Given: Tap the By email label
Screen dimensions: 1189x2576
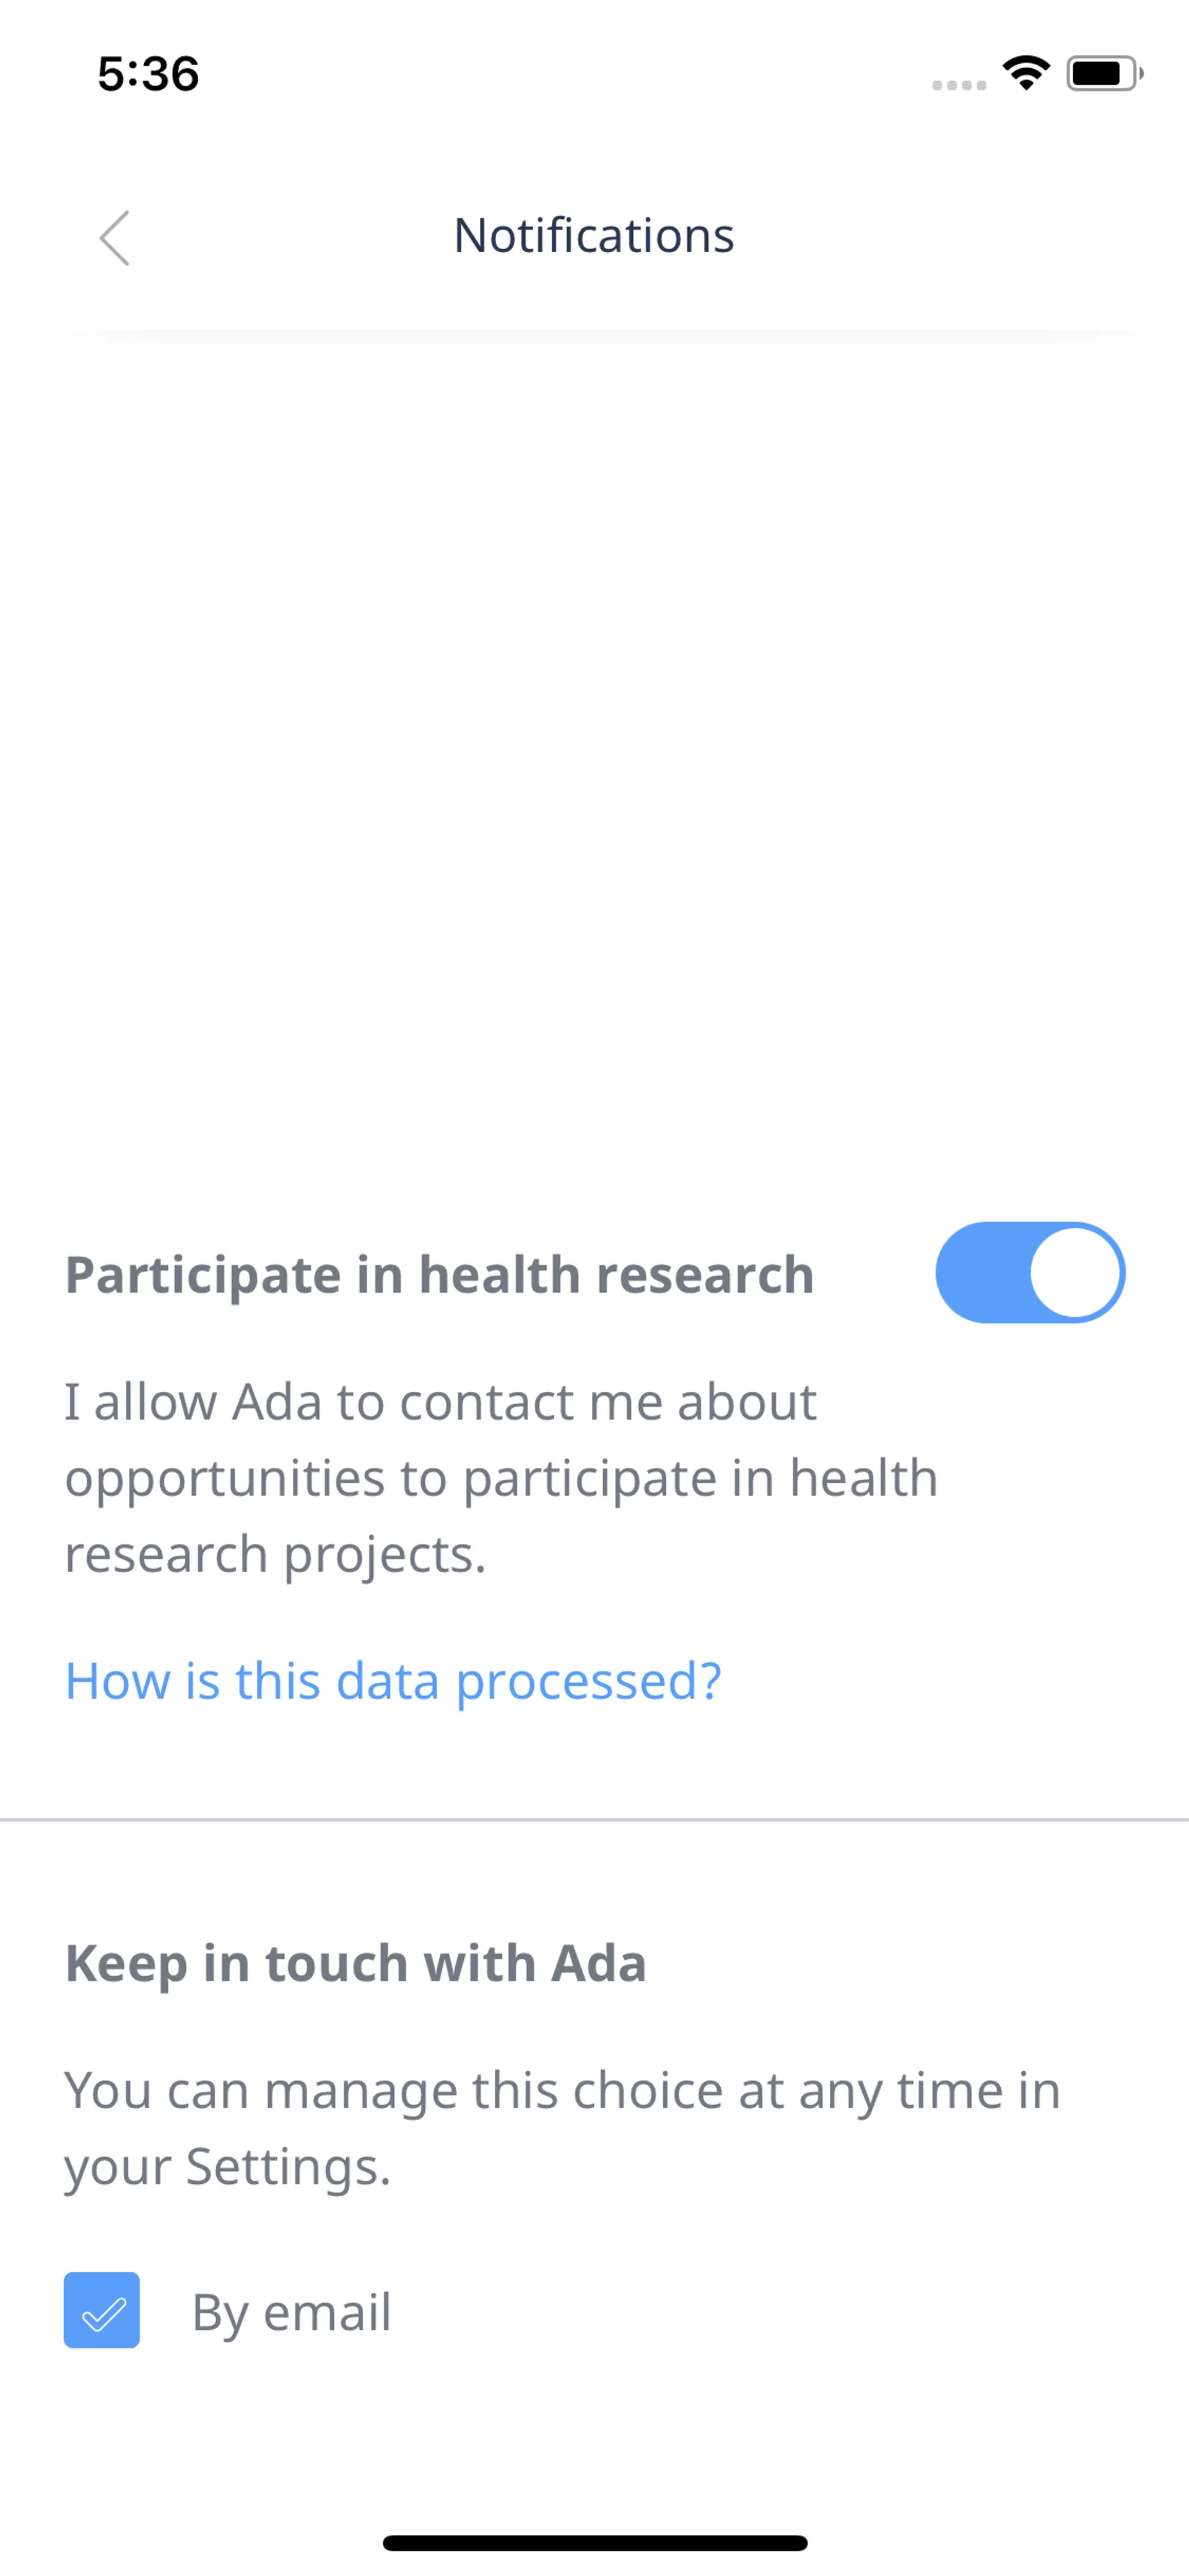Looking at the screenshot, I should 291,2312.
